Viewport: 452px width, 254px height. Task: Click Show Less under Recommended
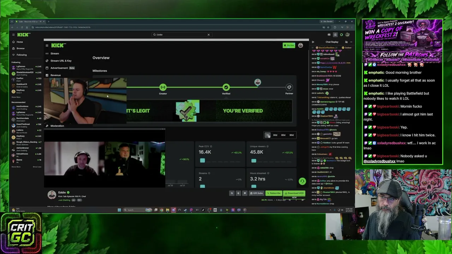37,167
